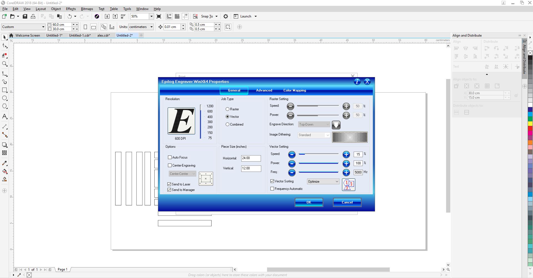Click the Undo arrow icon
533x278 pixels.
70,16
